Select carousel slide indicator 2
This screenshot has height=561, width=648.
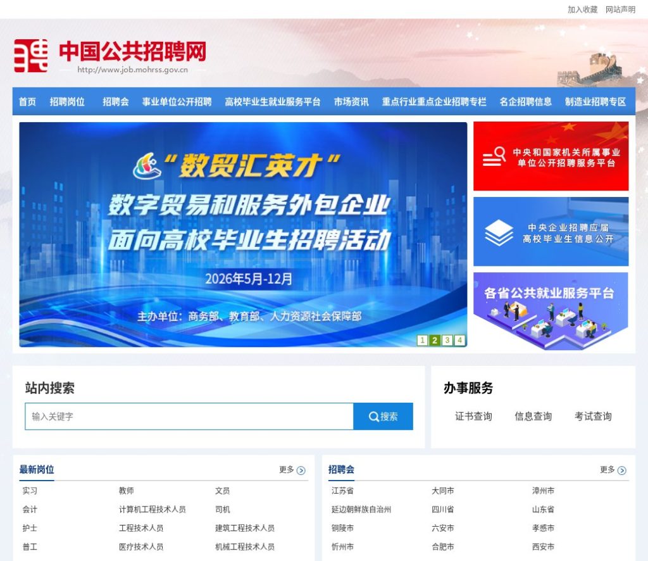point(434,340)
